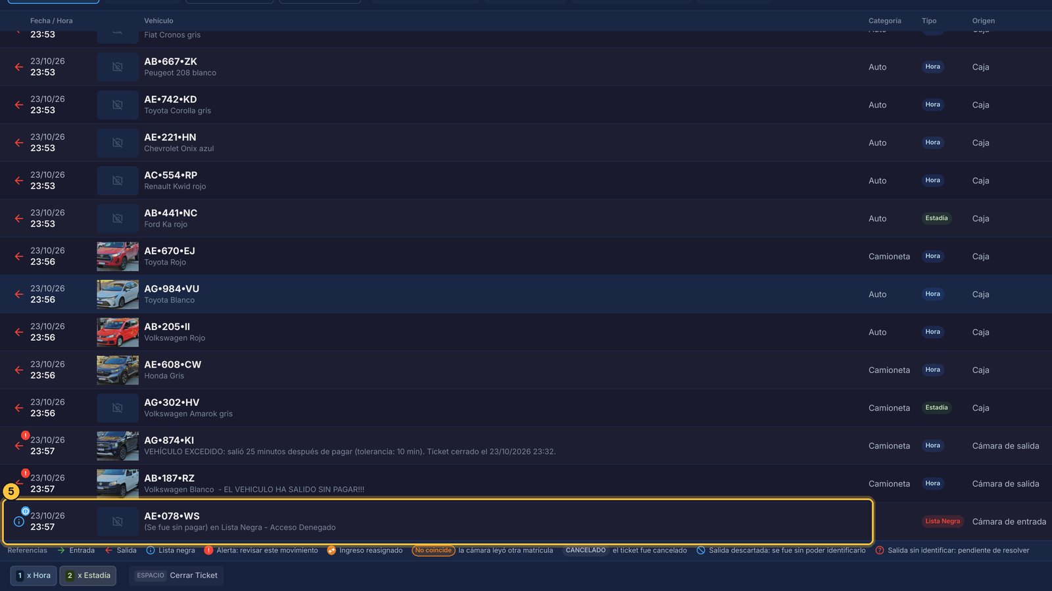Click exit arrow icon for AB•441•NC row
Image resolution: width=1052 pixels, height=591 pixels.
click(19, 219)
